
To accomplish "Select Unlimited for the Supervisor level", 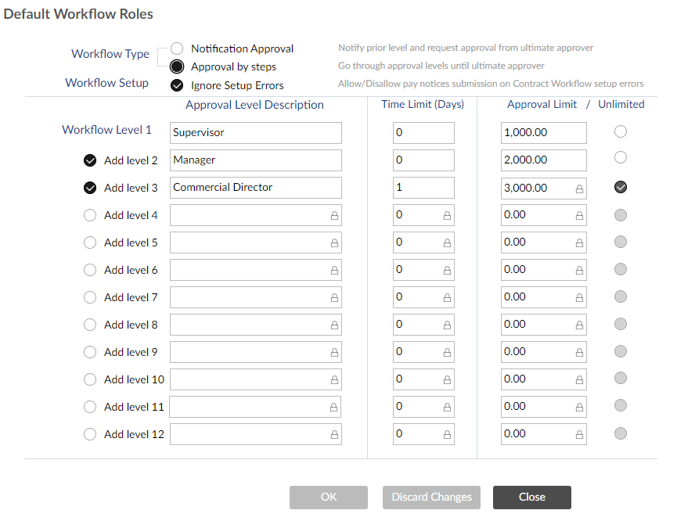I will pyautogui.click(x=620, y=131).
